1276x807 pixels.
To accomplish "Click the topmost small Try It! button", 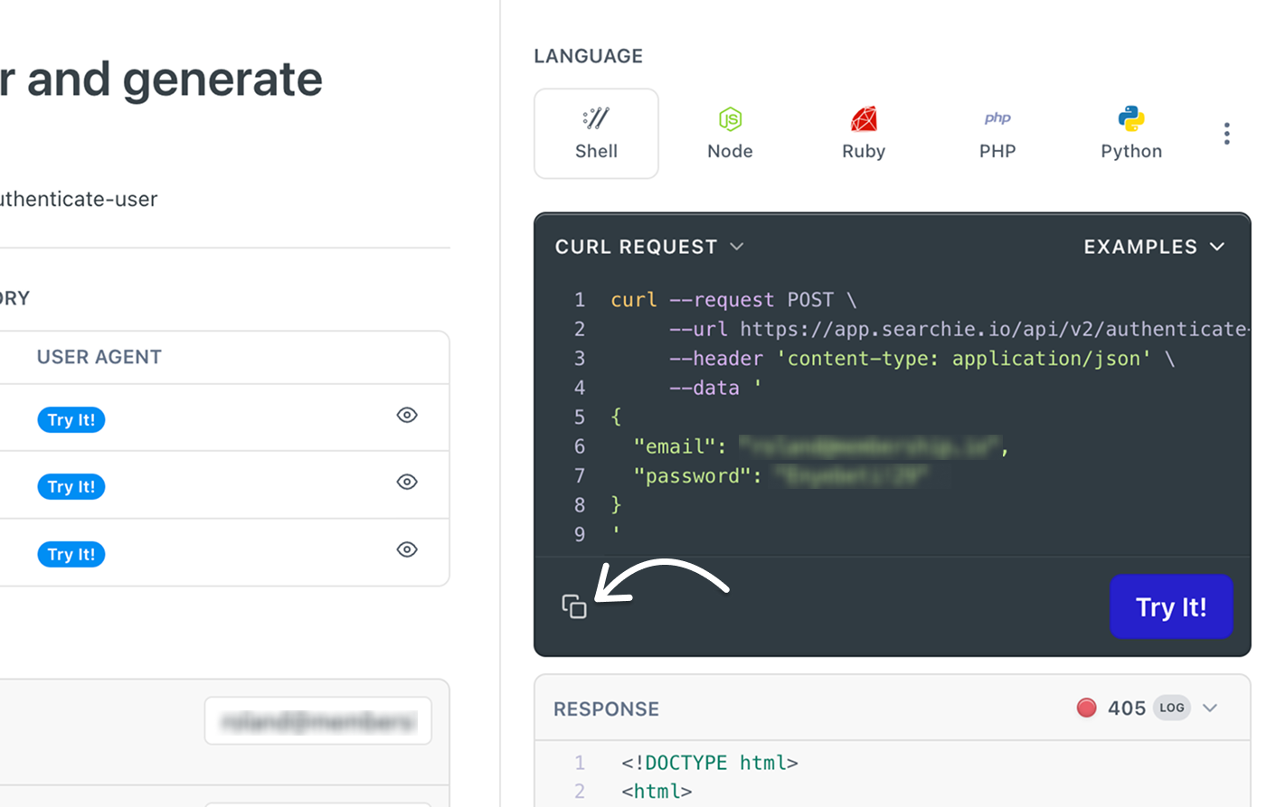I will coord(71,419).
